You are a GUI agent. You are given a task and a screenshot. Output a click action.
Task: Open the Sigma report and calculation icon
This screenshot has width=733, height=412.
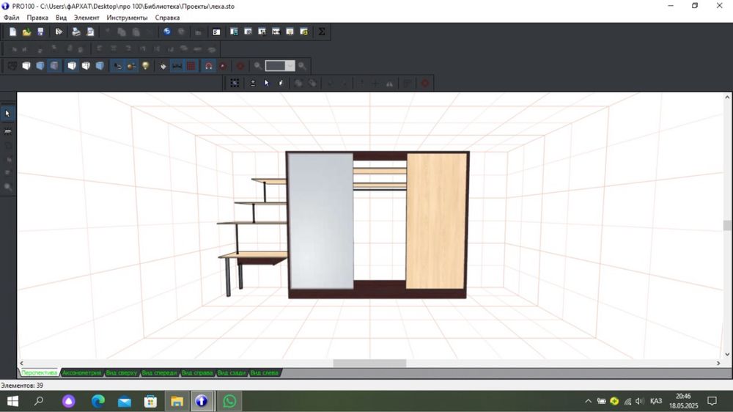coord(322,32)
